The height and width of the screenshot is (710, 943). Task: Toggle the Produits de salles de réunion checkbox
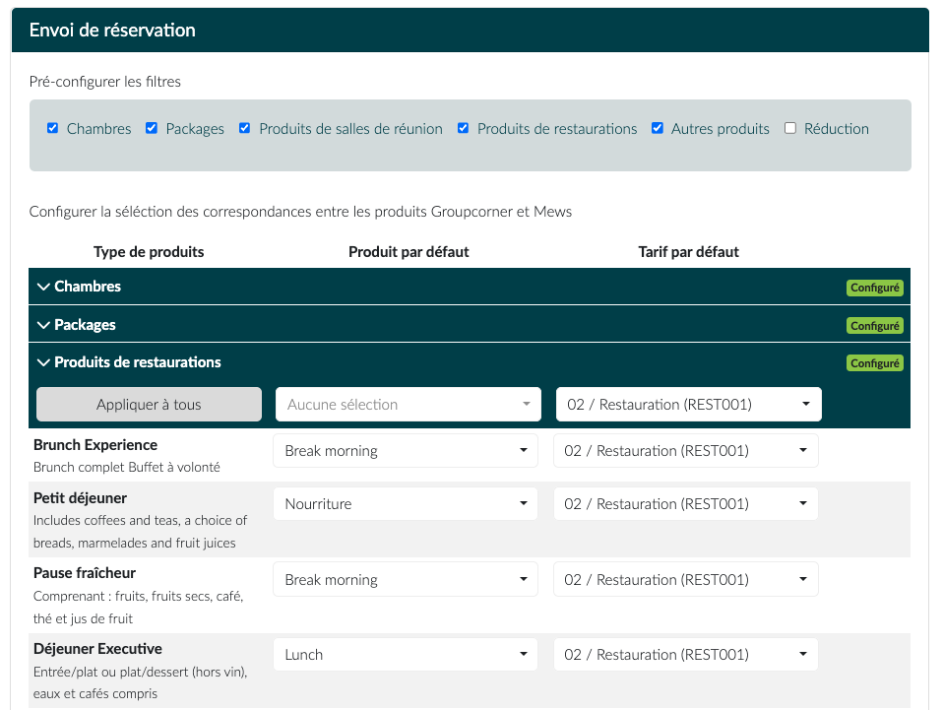click(245, 128)
